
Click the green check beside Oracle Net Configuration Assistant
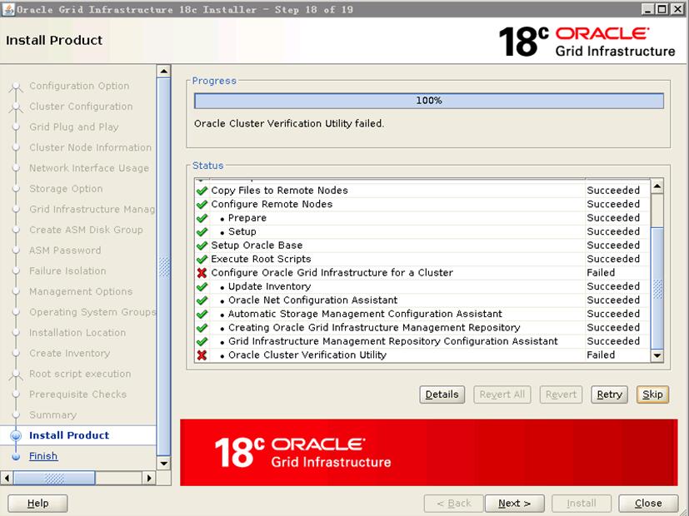(202, 300)
